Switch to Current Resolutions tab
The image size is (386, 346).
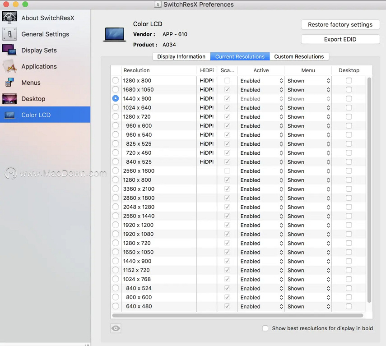coord(240,56)
